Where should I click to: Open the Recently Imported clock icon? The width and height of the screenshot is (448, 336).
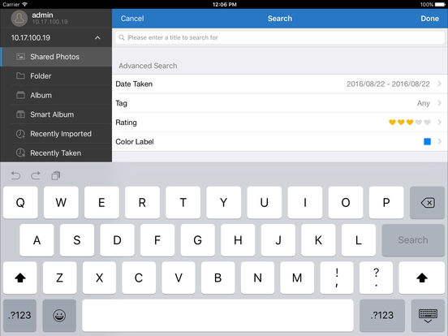20,134
